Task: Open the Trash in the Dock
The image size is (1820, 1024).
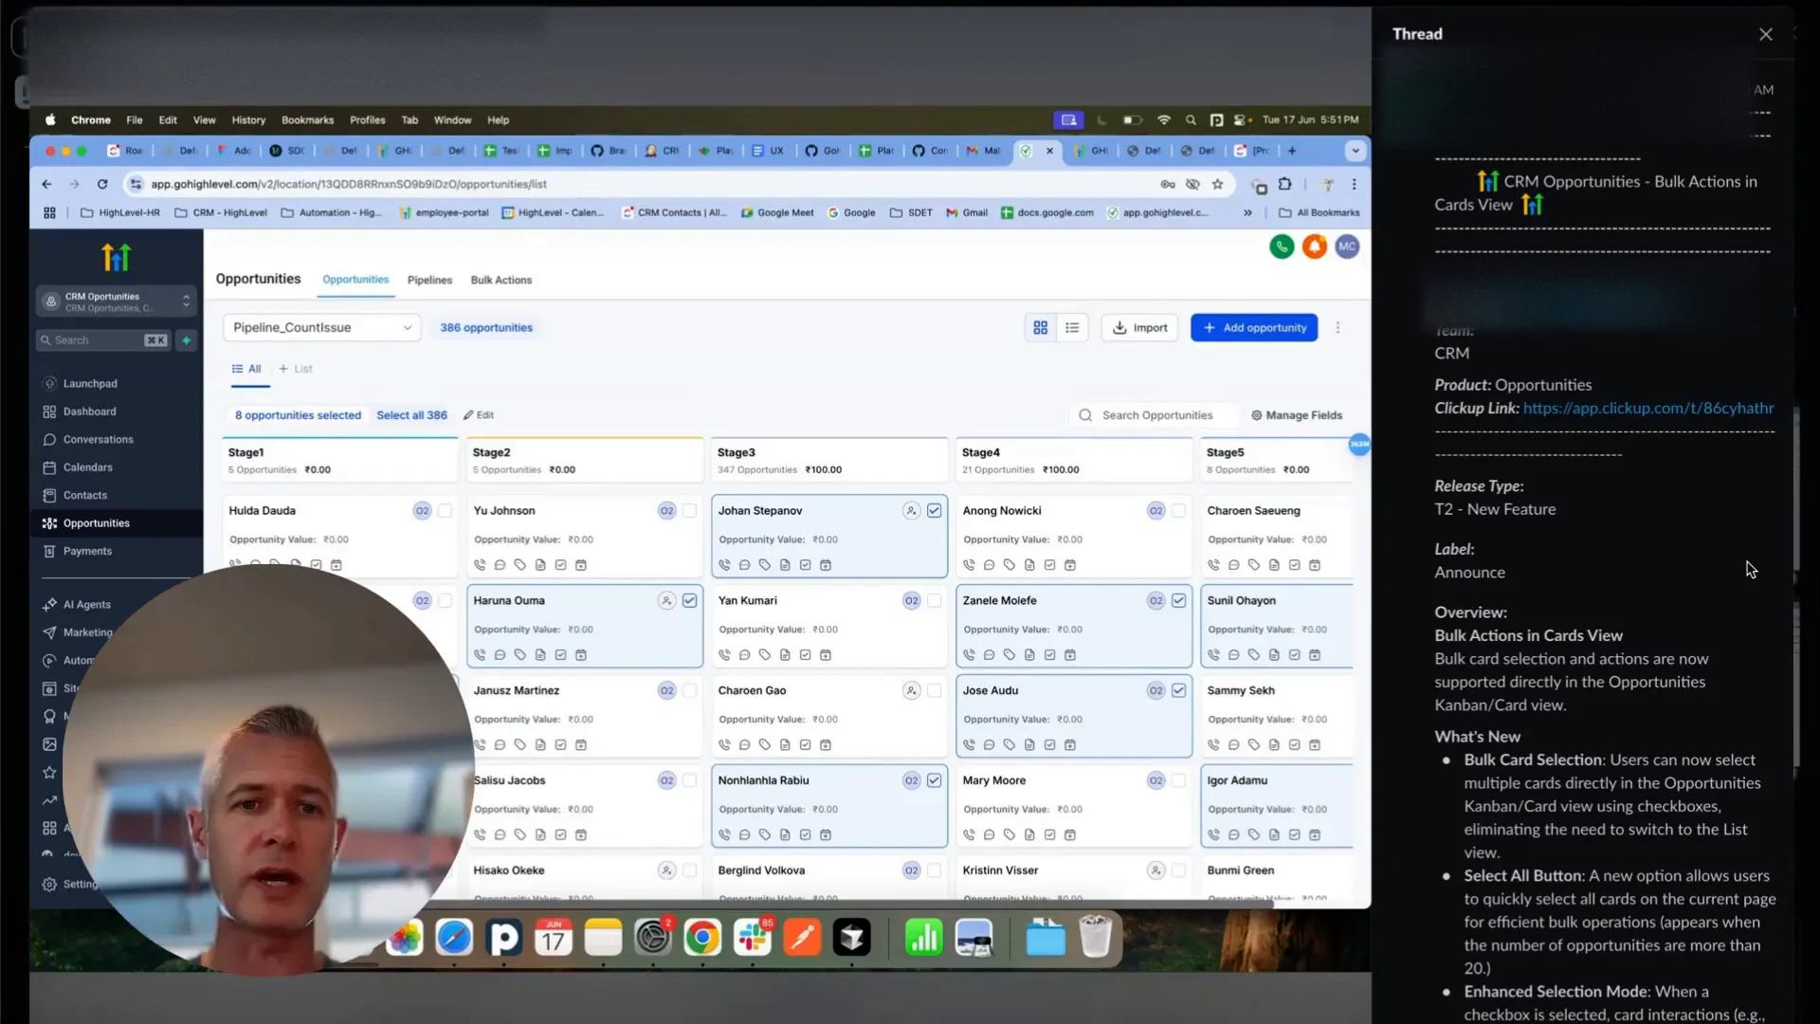Action: 1095,938
